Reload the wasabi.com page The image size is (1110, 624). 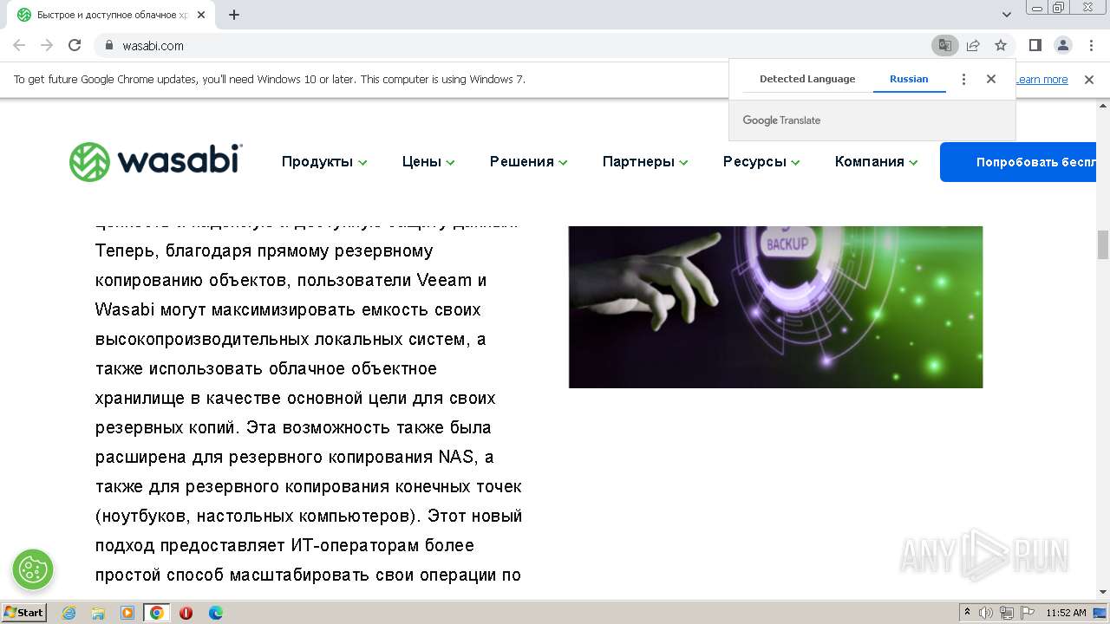75,45
